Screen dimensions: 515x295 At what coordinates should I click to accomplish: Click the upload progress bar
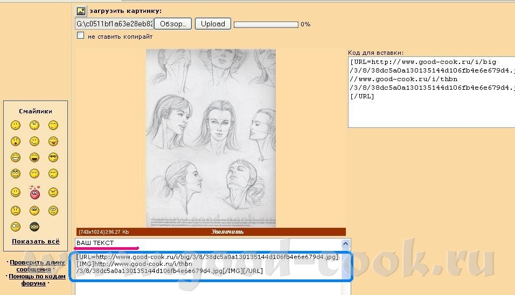(266, 25)
